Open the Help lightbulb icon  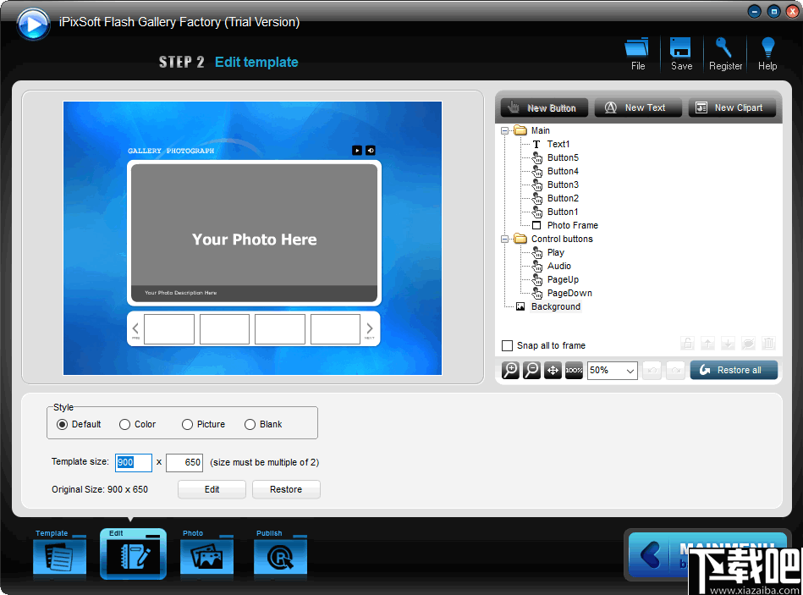click(x=767, y=53)
